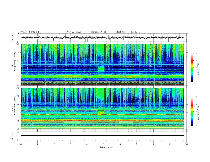Click time axis tick label "1"
Screen dimensions: 210x162
click(37, 144)
